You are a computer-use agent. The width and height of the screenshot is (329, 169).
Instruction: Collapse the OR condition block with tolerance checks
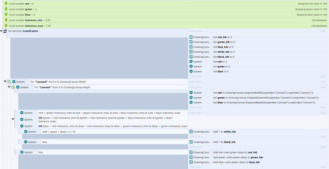12,119
